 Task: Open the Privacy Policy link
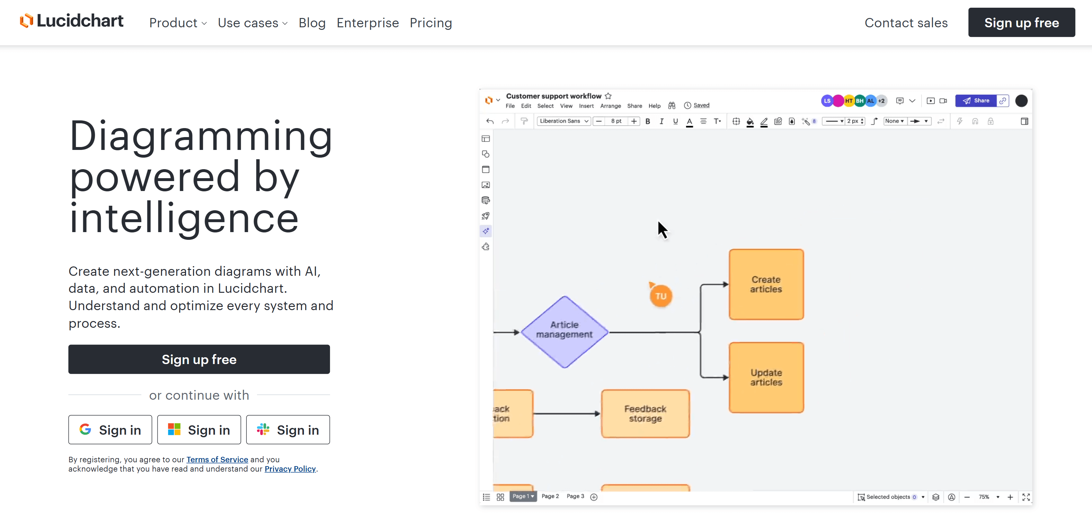pos(290,468)
